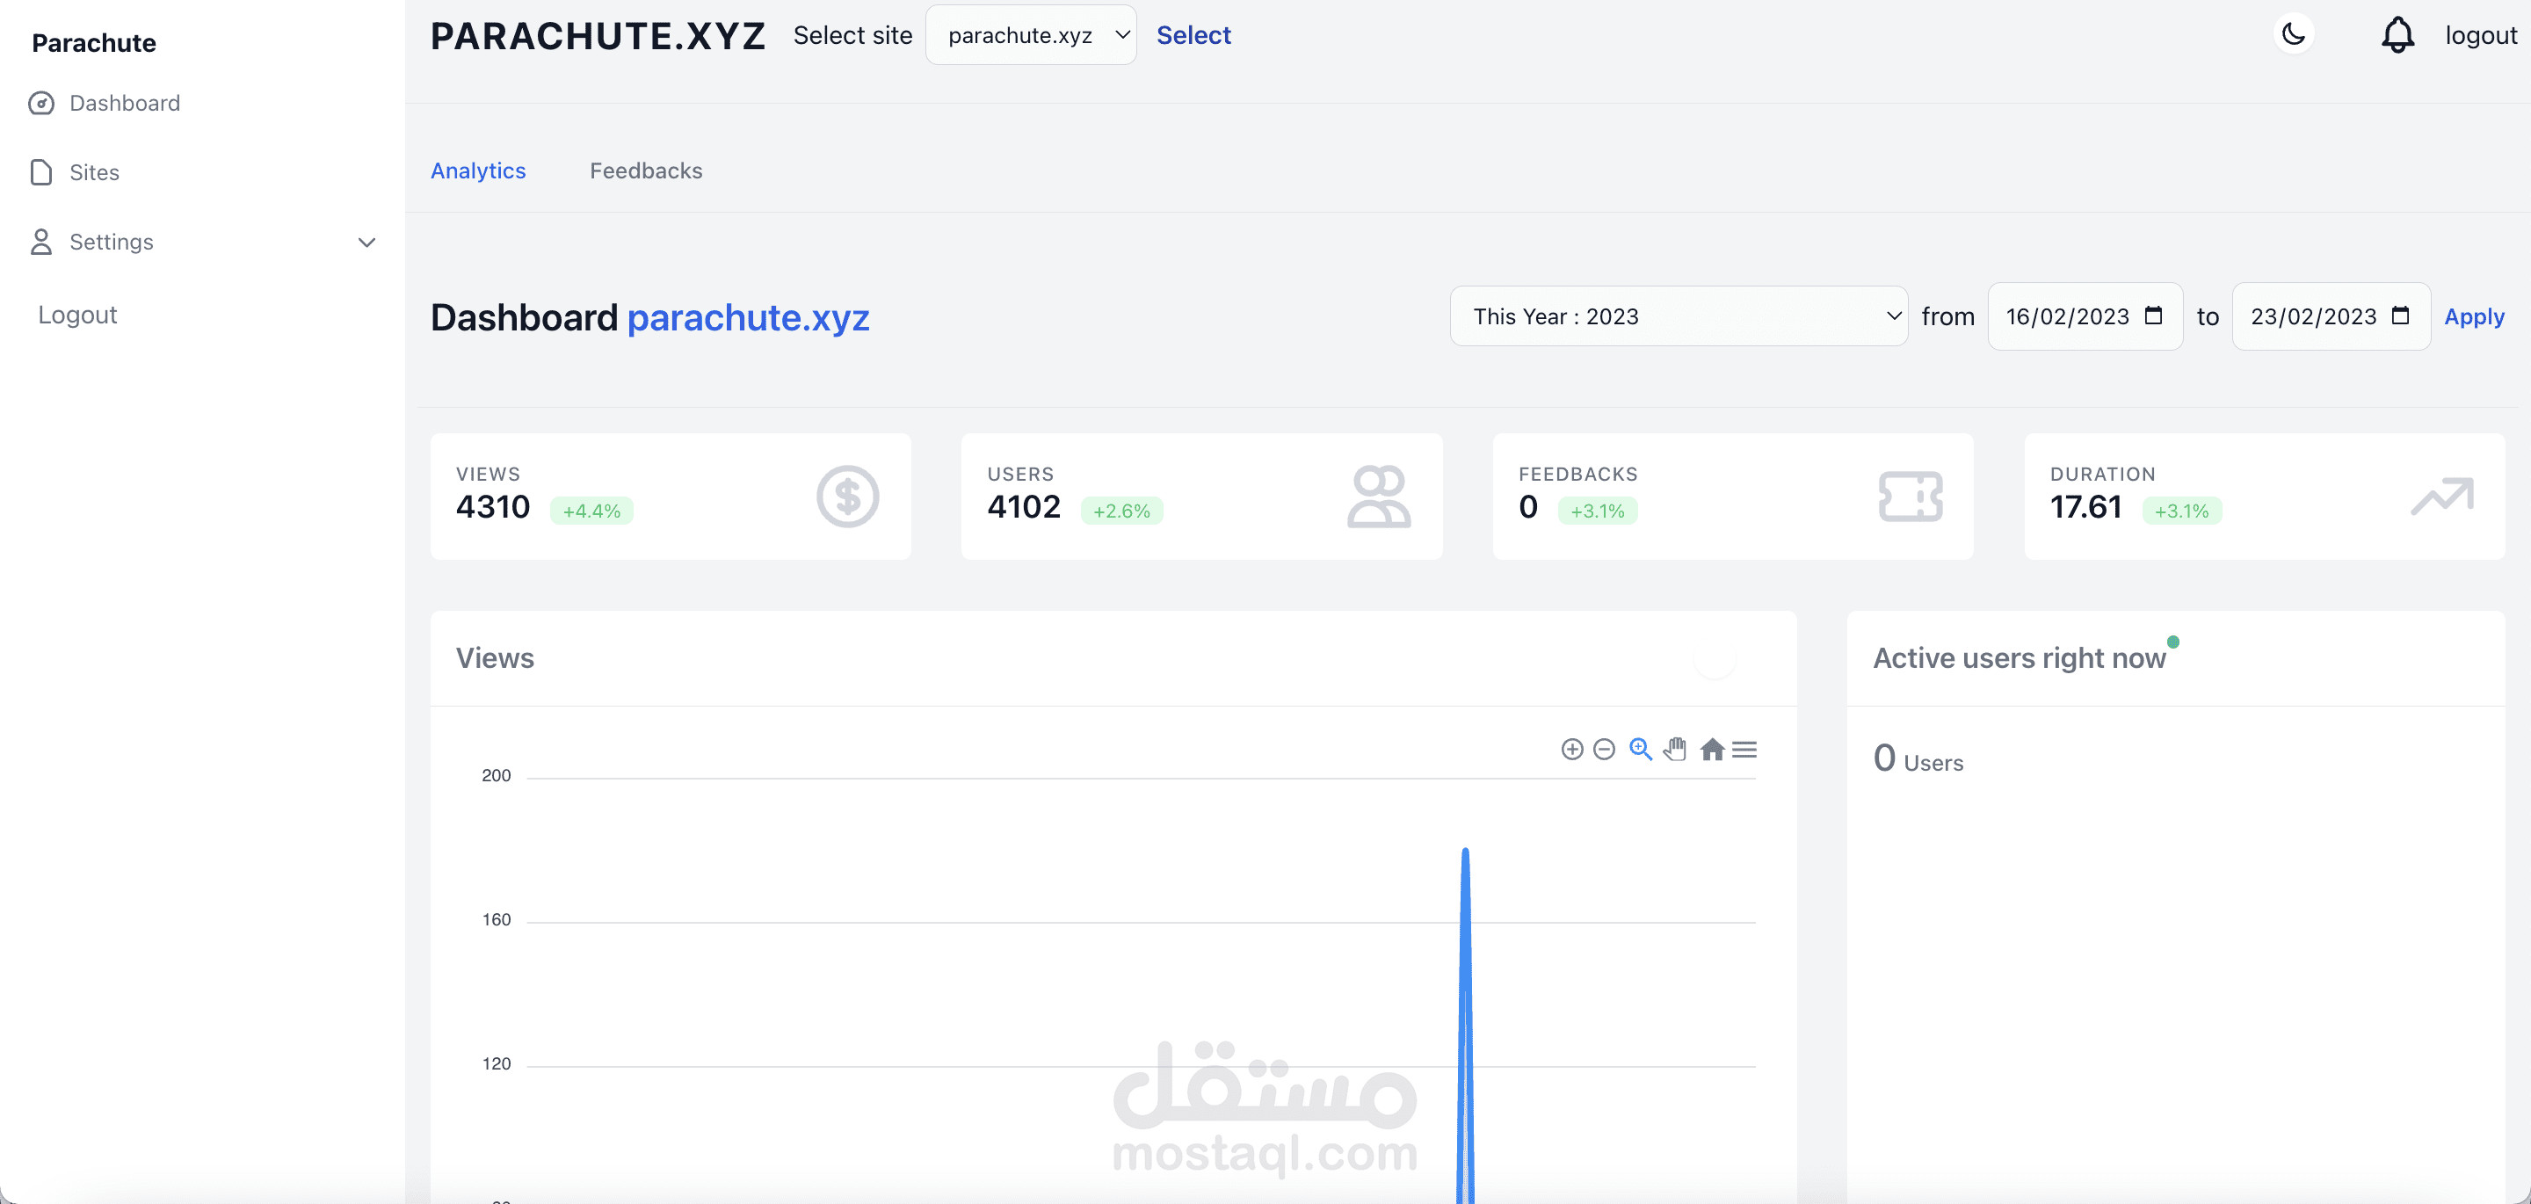
Task: Select the magnifier selection zoom tool
Action: (x=1640, y=749)
